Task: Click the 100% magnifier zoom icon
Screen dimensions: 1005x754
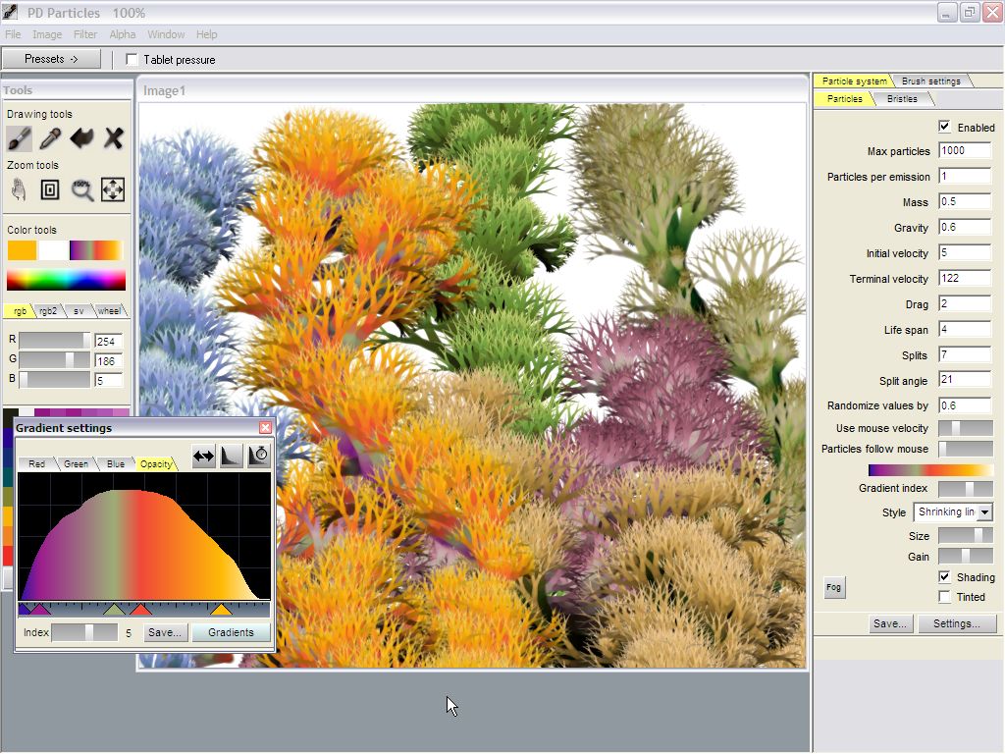Action: pos(82,189)
